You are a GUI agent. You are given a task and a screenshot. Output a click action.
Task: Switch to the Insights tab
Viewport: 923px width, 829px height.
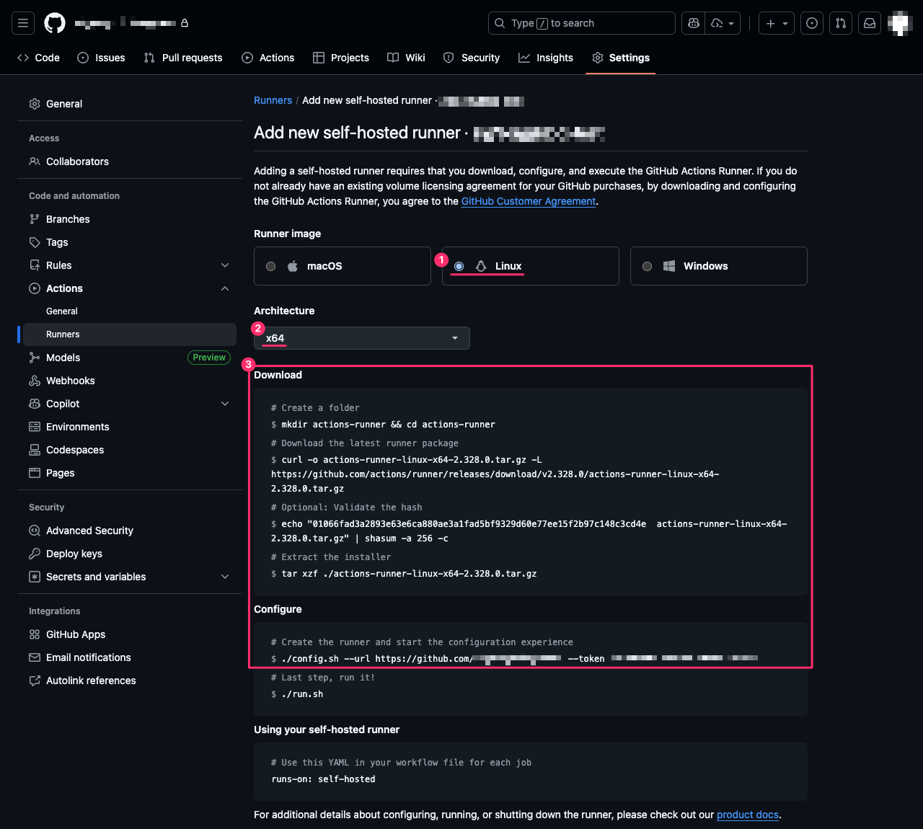pyautogui.click(x=546, y=58)
